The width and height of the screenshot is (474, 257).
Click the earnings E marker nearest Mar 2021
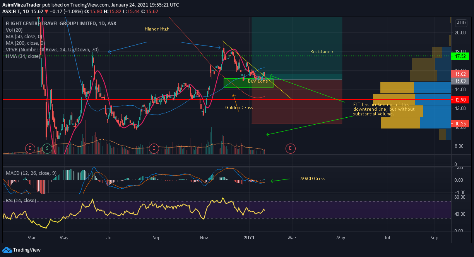coord(290,148)
